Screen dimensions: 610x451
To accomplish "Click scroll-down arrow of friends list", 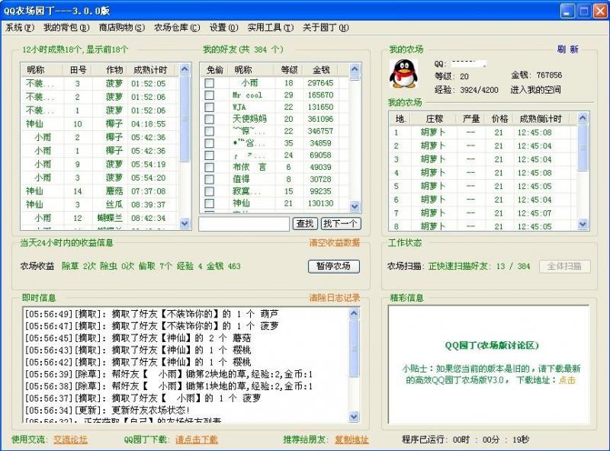I will (355, 206).
